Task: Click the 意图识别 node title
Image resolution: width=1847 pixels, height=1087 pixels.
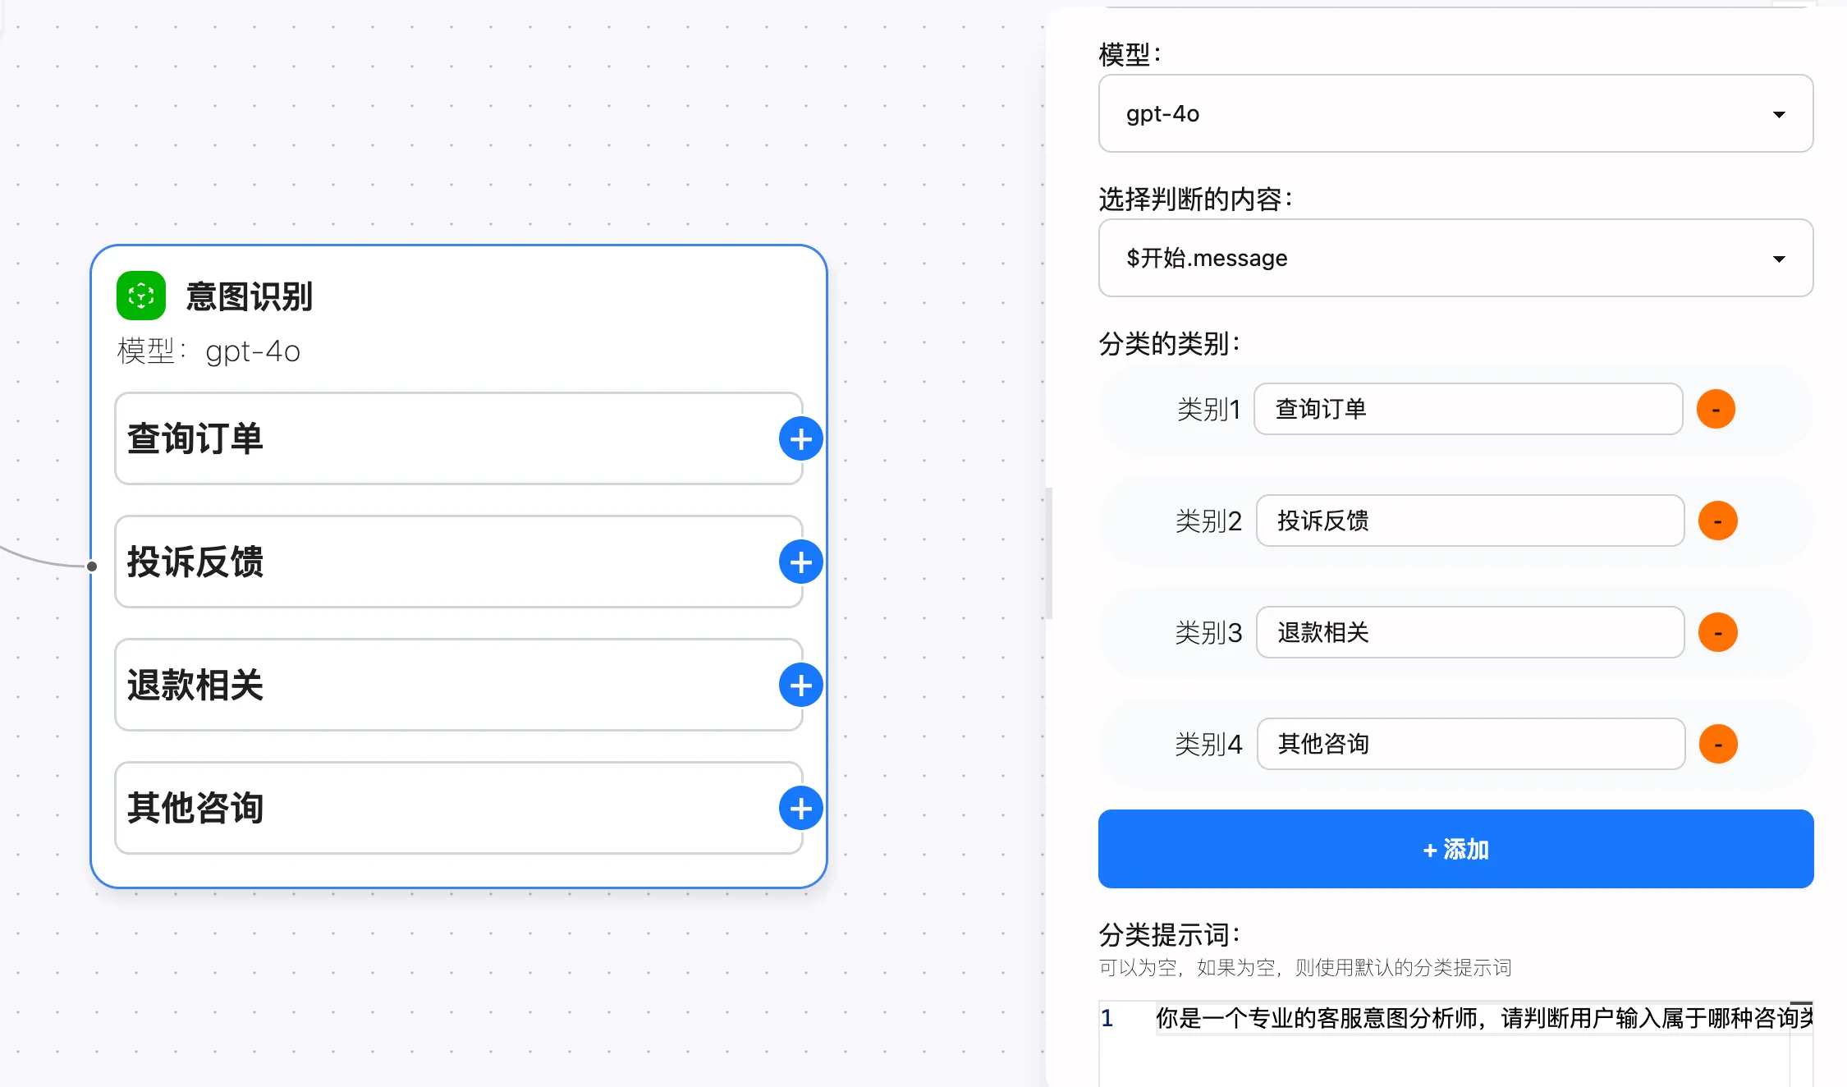Action: [x=250, y=296]
